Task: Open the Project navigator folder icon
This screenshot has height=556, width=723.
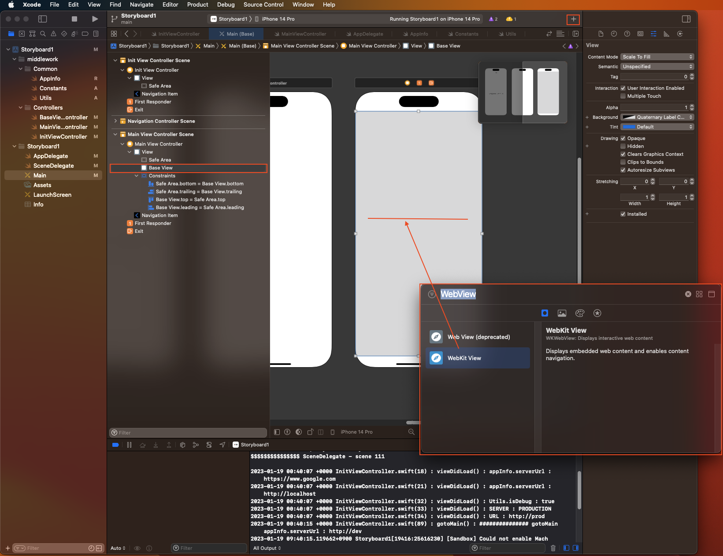Action: pos(11,34)
